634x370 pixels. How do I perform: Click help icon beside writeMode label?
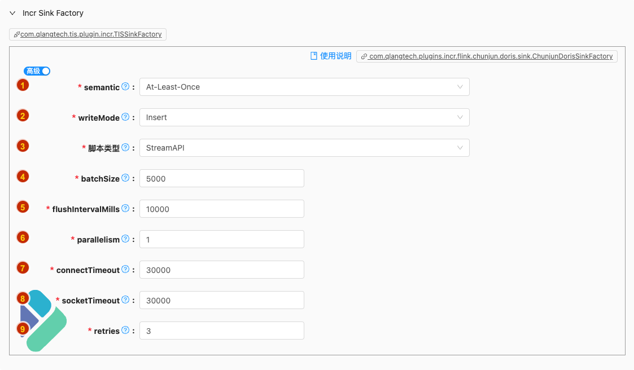(125, 117)
